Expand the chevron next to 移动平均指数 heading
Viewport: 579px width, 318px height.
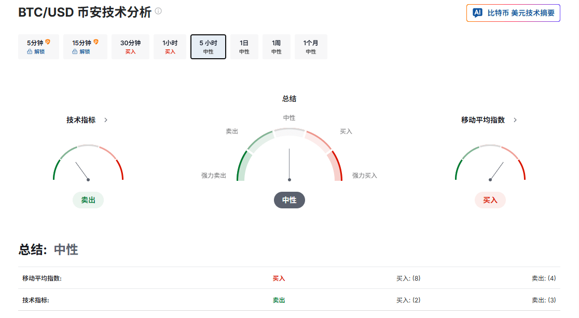515,120
